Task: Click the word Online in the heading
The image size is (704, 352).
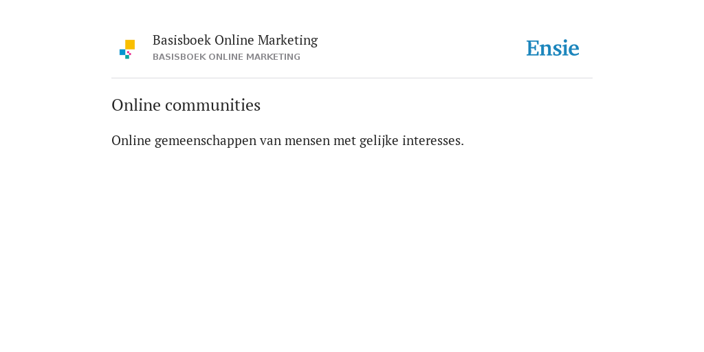Action: pos(136,105)
